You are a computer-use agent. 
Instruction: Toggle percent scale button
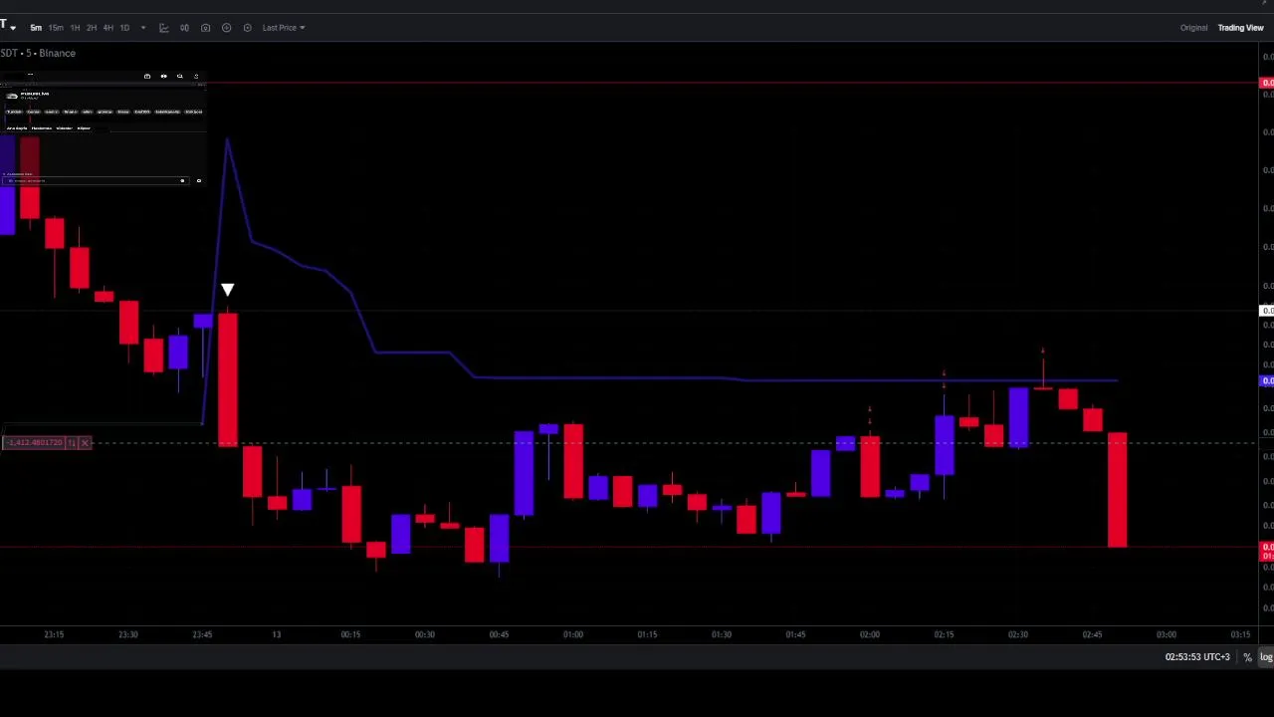point(1247,657)
